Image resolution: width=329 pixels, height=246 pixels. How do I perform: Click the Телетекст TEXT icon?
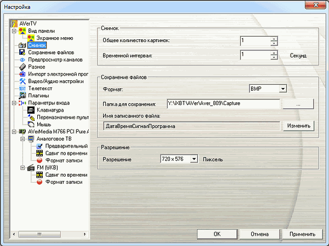22,89
